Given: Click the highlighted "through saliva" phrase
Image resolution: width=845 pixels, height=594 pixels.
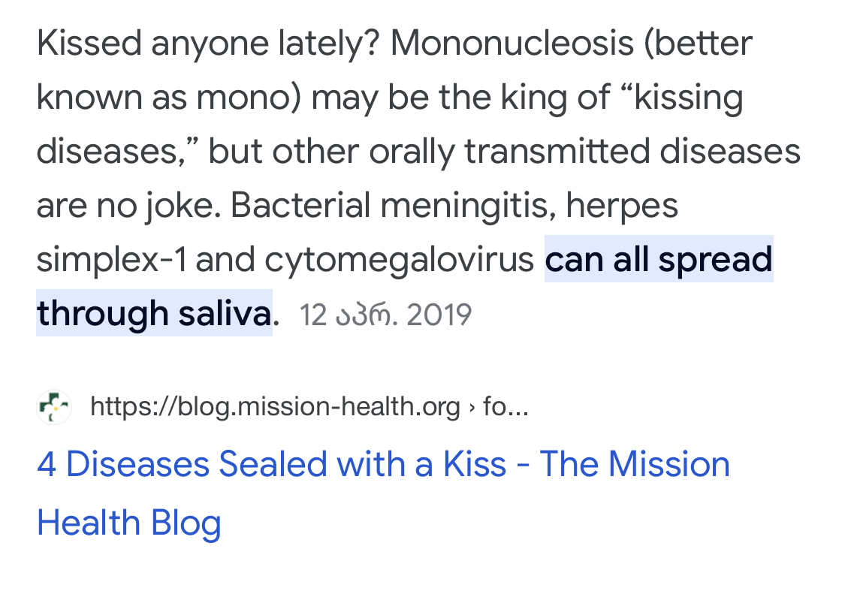Looking at the screenshot, I should point(154,313).
